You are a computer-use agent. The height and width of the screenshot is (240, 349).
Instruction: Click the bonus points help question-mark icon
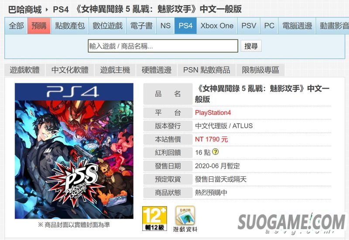click(x=215, y=152)
